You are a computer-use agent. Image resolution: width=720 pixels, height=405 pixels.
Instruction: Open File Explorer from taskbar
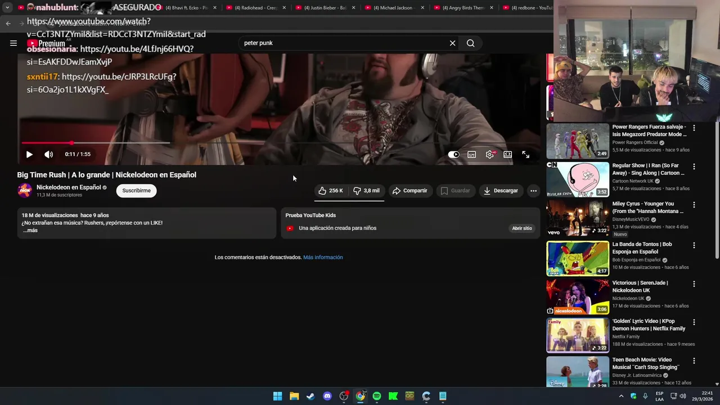point(294,396)
